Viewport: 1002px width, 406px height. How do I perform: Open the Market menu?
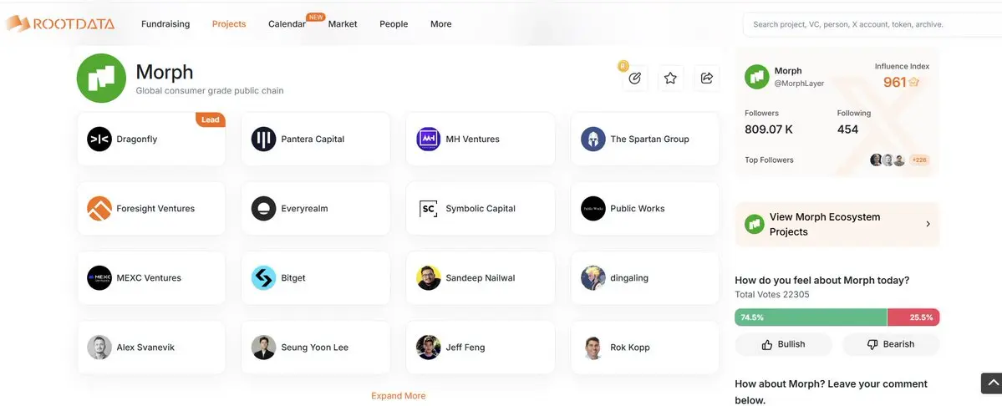[x=343, y=23]
